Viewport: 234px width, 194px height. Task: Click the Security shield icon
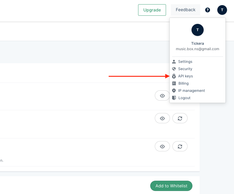[x=174, y=69]
